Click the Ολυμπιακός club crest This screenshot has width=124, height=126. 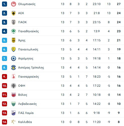14,4
